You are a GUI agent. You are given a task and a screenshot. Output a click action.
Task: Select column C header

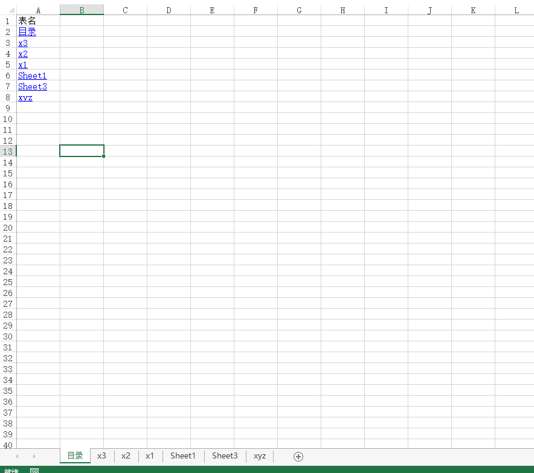click(x=125, y=10)
